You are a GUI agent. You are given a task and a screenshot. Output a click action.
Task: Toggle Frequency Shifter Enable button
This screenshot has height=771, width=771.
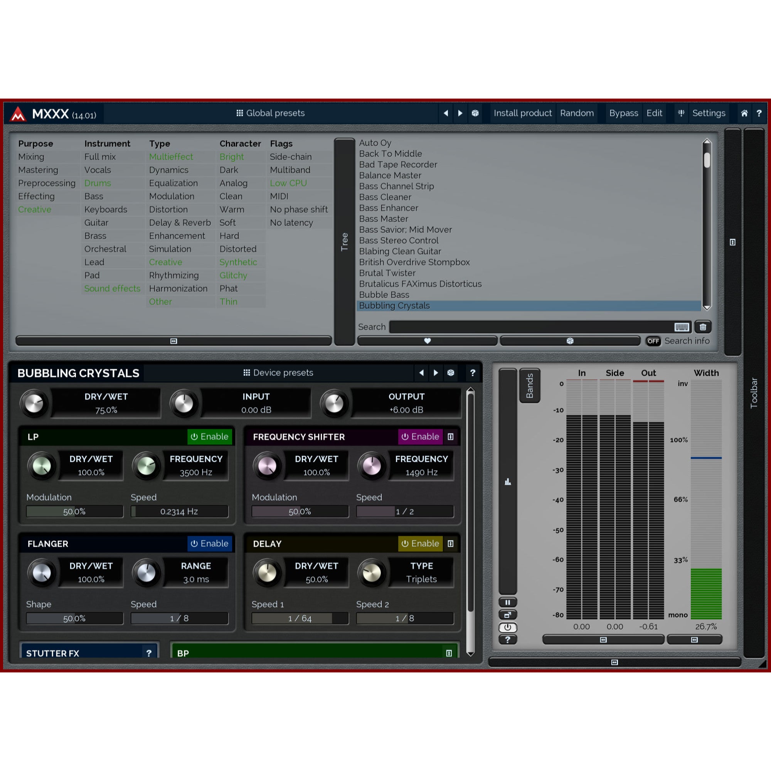[x=420, y=437]
